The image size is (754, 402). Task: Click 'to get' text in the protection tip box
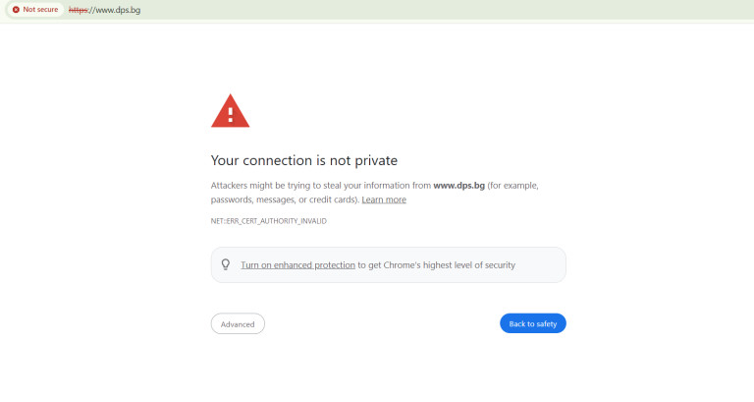(370, 264)
